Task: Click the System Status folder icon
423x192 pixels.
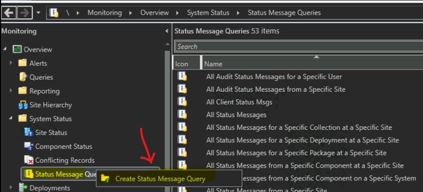Action: point(23,118)
